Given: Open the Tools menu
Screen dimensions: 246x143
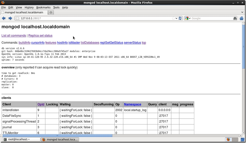Looking at the screenshot, I should point(56,7).
